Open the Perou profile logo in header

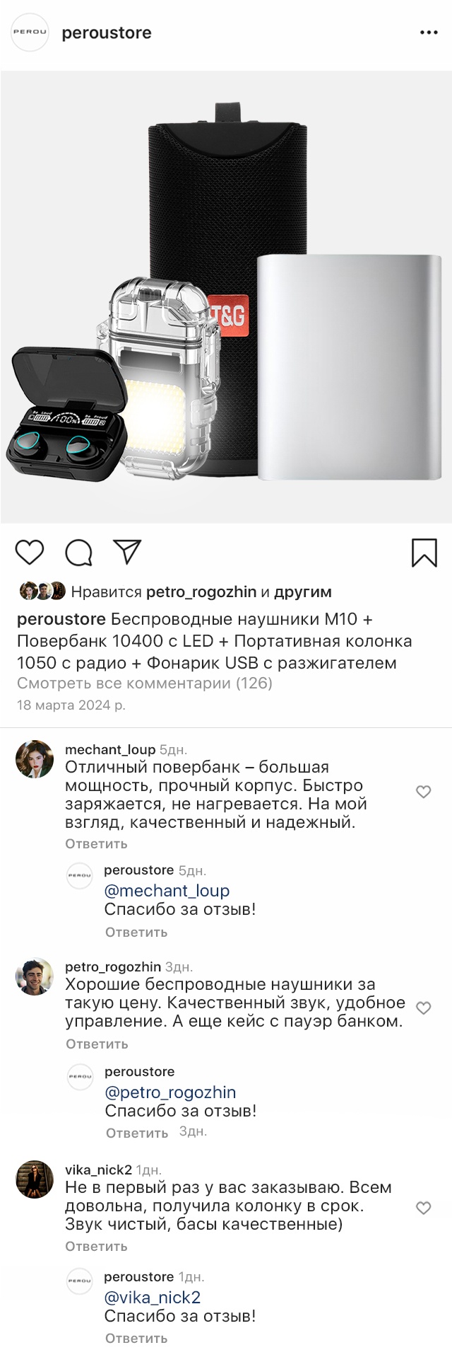30,33
